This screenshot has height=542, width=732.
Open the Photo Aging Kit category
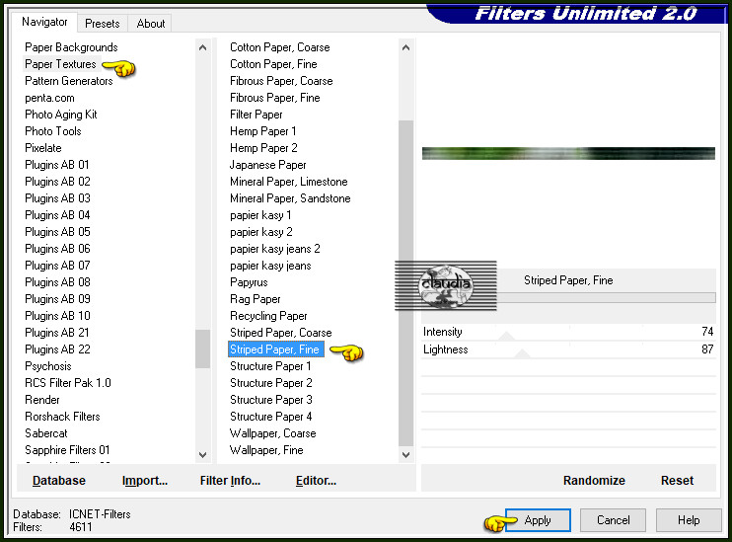(61, 115)
